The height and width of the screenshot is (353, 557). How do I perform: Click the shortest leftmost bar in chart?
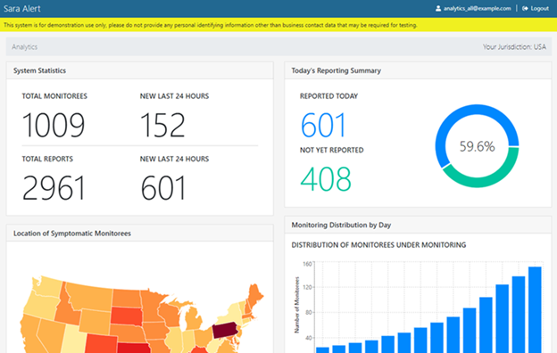pyautogui.click(x=322, y=350)
